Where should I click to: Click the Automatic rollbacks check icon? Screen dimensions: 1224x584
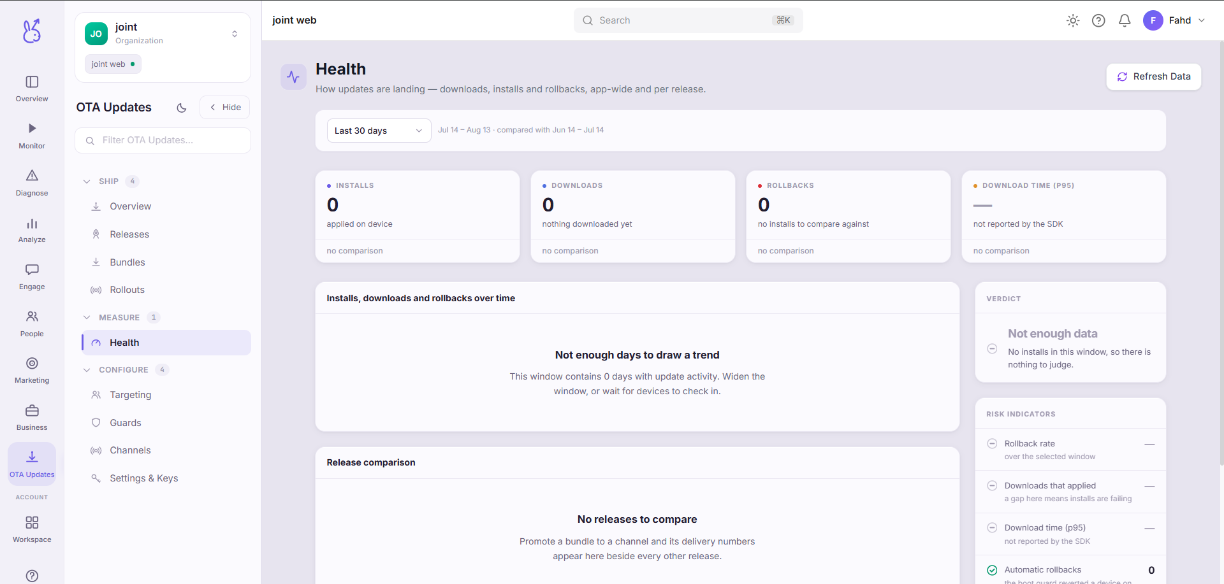click(992, 570)
